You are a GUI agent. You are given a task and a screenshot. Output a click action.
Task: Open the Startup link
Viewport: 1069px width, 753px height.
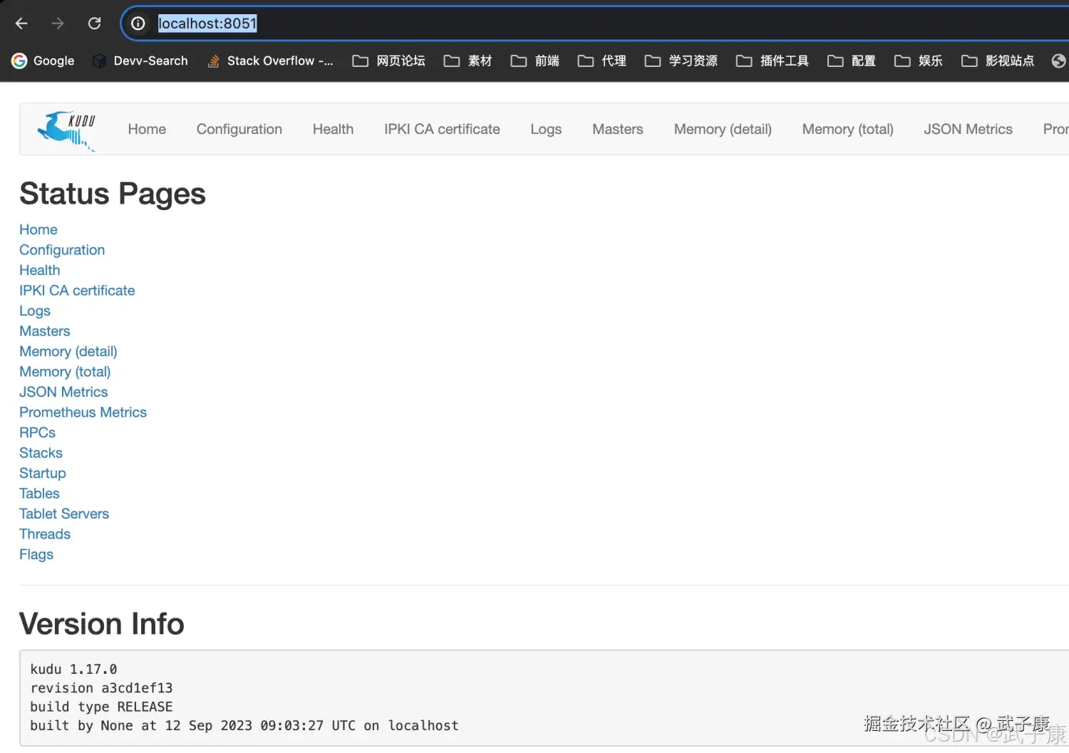(43, 473)
